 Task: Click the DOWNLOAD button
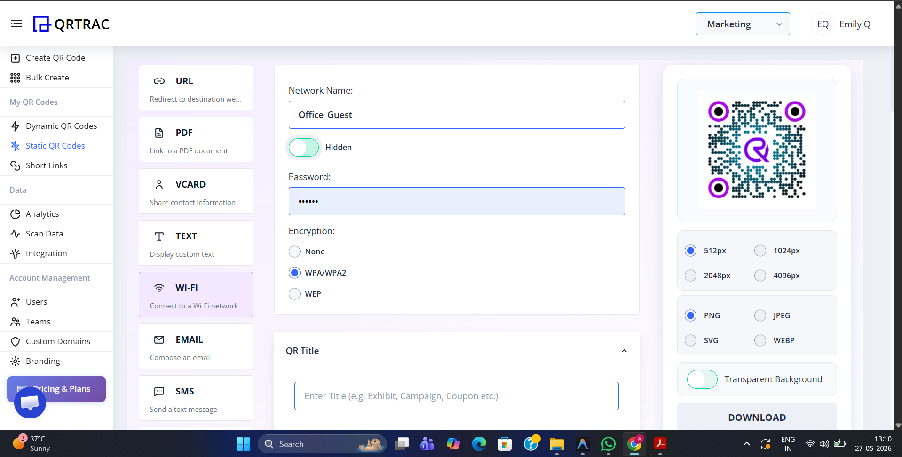(x=757, y=417)
